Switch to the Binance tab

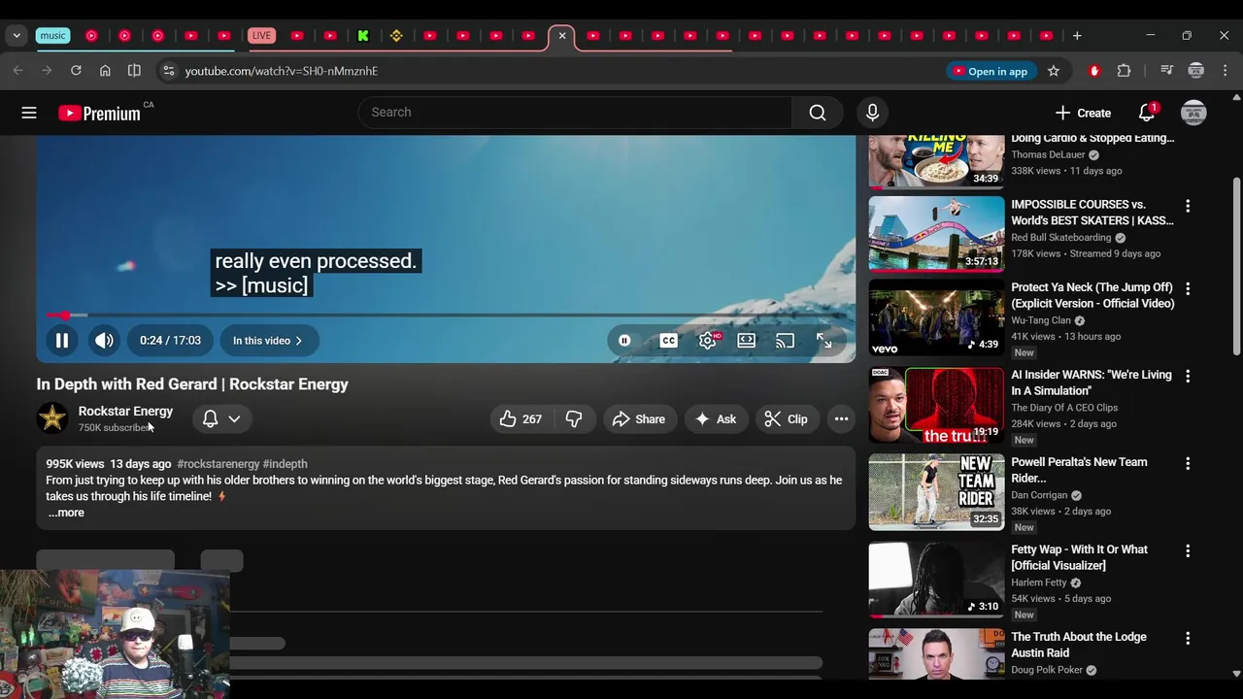click(396, 36)
